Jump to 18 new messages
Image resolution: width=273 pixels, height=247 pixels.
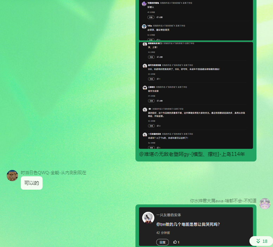click(x=262, y=241)
